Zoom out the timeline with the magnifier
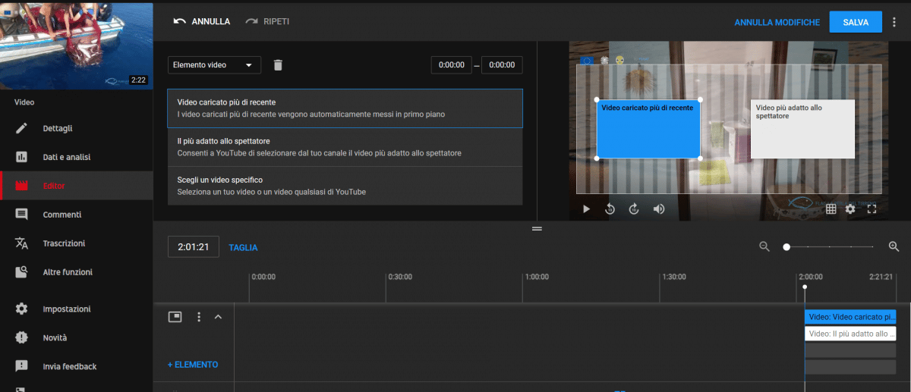The height and width of the screenshot is (392, 911). coord(764,246)
